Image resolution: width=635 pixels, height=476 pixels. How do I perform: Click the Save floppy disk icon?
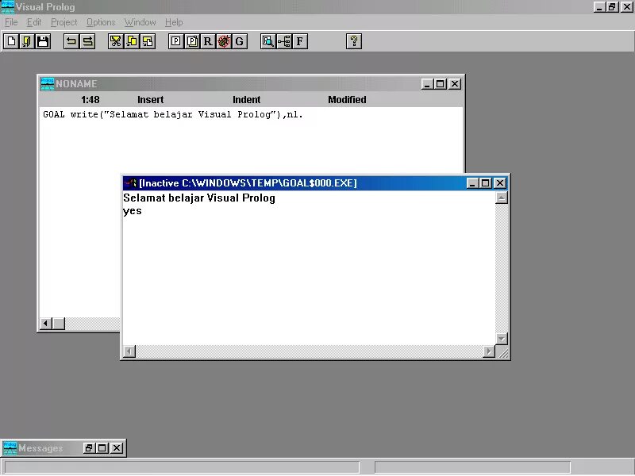click(43, 41)
